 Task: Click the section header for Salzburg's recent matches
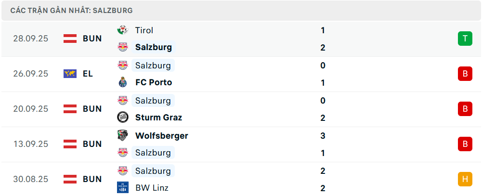click(x=71, y=10)
